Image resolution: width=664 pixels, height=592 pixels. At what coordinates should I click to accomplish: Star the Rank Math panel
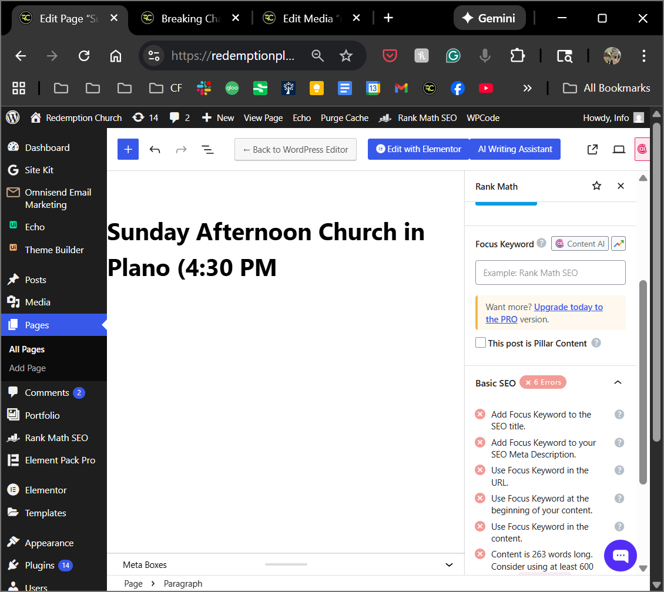tap(596, 186)
